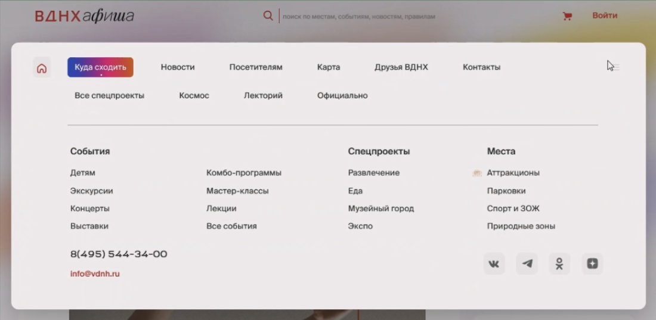The width and height of the screenshot is (656, 320).
Task: Click the ВДНХ афиша logo
Action: (x=85, y=16)
